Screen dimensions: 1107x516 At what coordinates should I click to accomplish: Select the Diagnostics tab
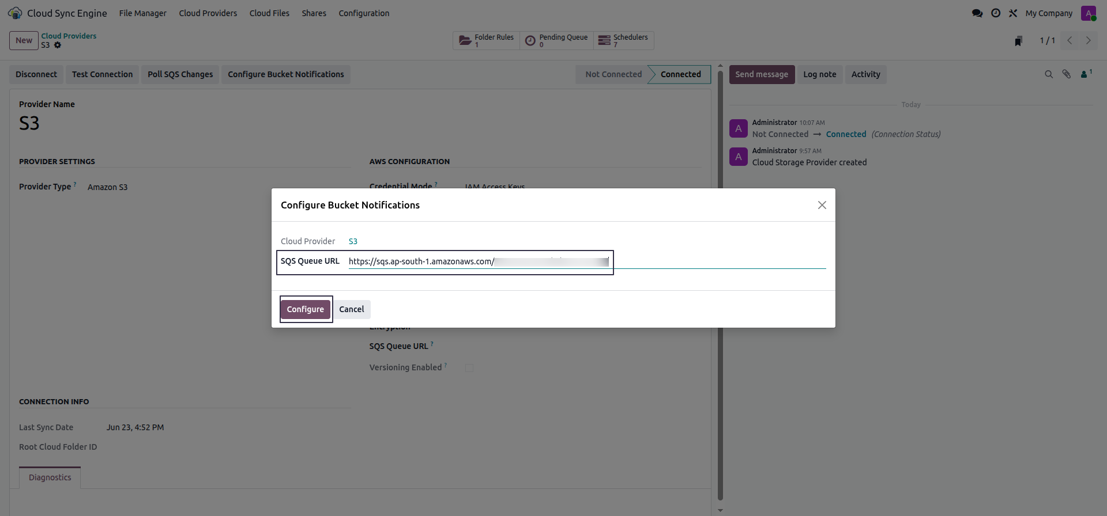(50, 477)
